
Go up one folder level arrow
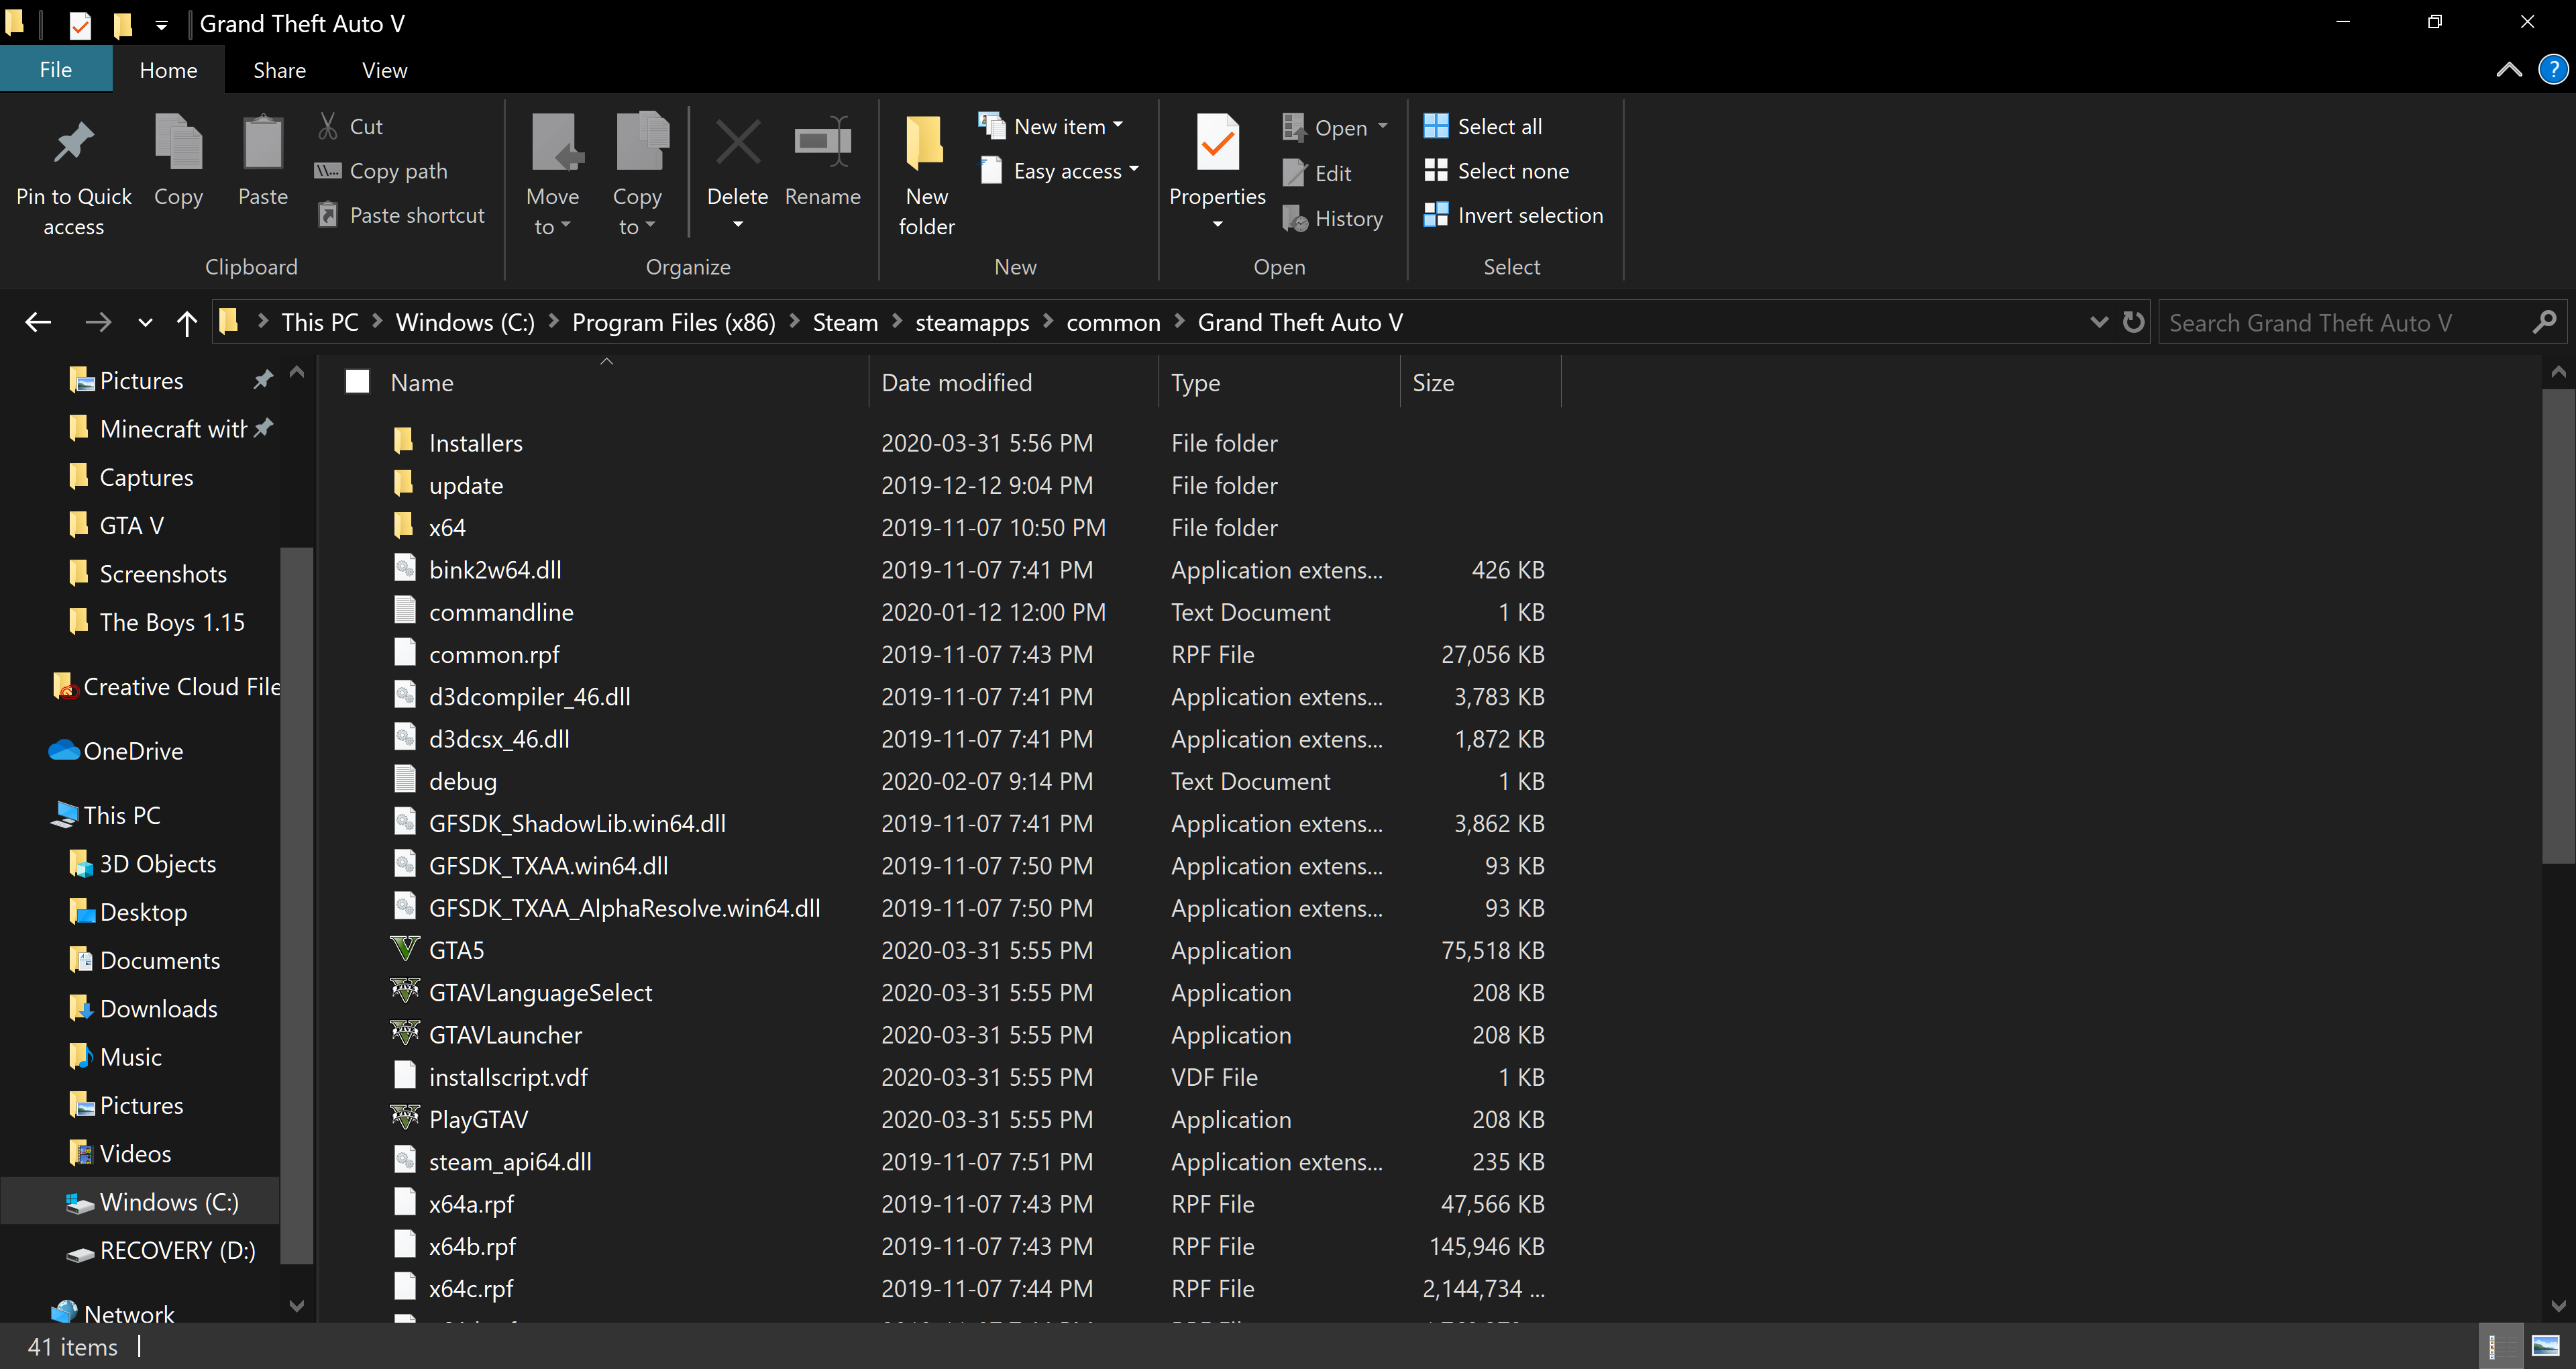click(x=187, y=322)
